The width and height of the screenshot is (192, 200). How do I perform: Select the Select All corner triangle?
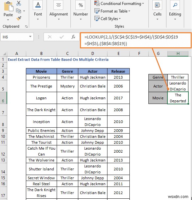click(4, 54)
